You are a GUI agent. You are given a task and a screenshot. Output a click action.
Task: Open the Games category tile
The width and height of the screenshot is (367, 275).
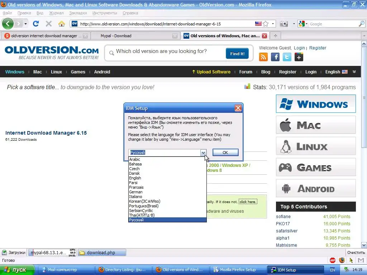click(x=316, y=167)
